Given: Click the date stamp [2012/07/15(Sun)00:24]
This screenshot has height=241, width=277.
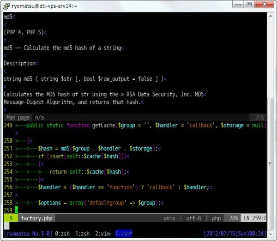Looking at the screenshot, I should (235, 234).
